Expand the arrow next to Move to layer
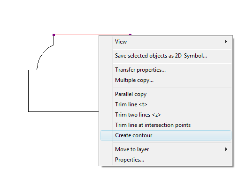The image size is (238, 170). click(226, 149)
